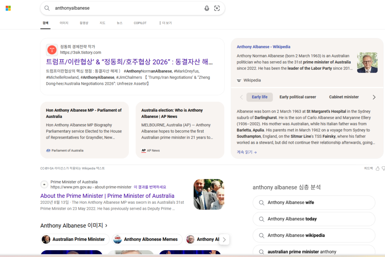Image resolution: width=385 pixels, height=257 pixels.
Task: Click the previous arrow in Wikipedia sections
Action: click(241, 97)
